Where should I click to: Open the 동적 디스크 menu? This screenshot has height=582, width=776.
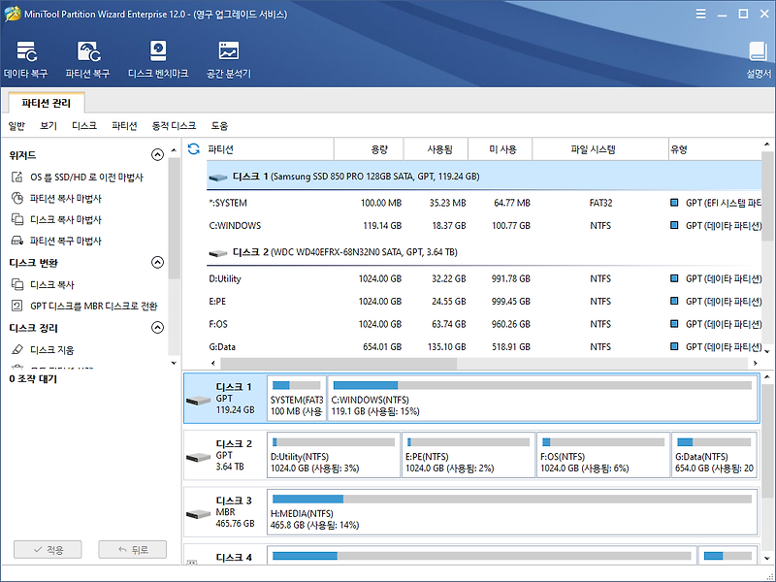[174, 126]
